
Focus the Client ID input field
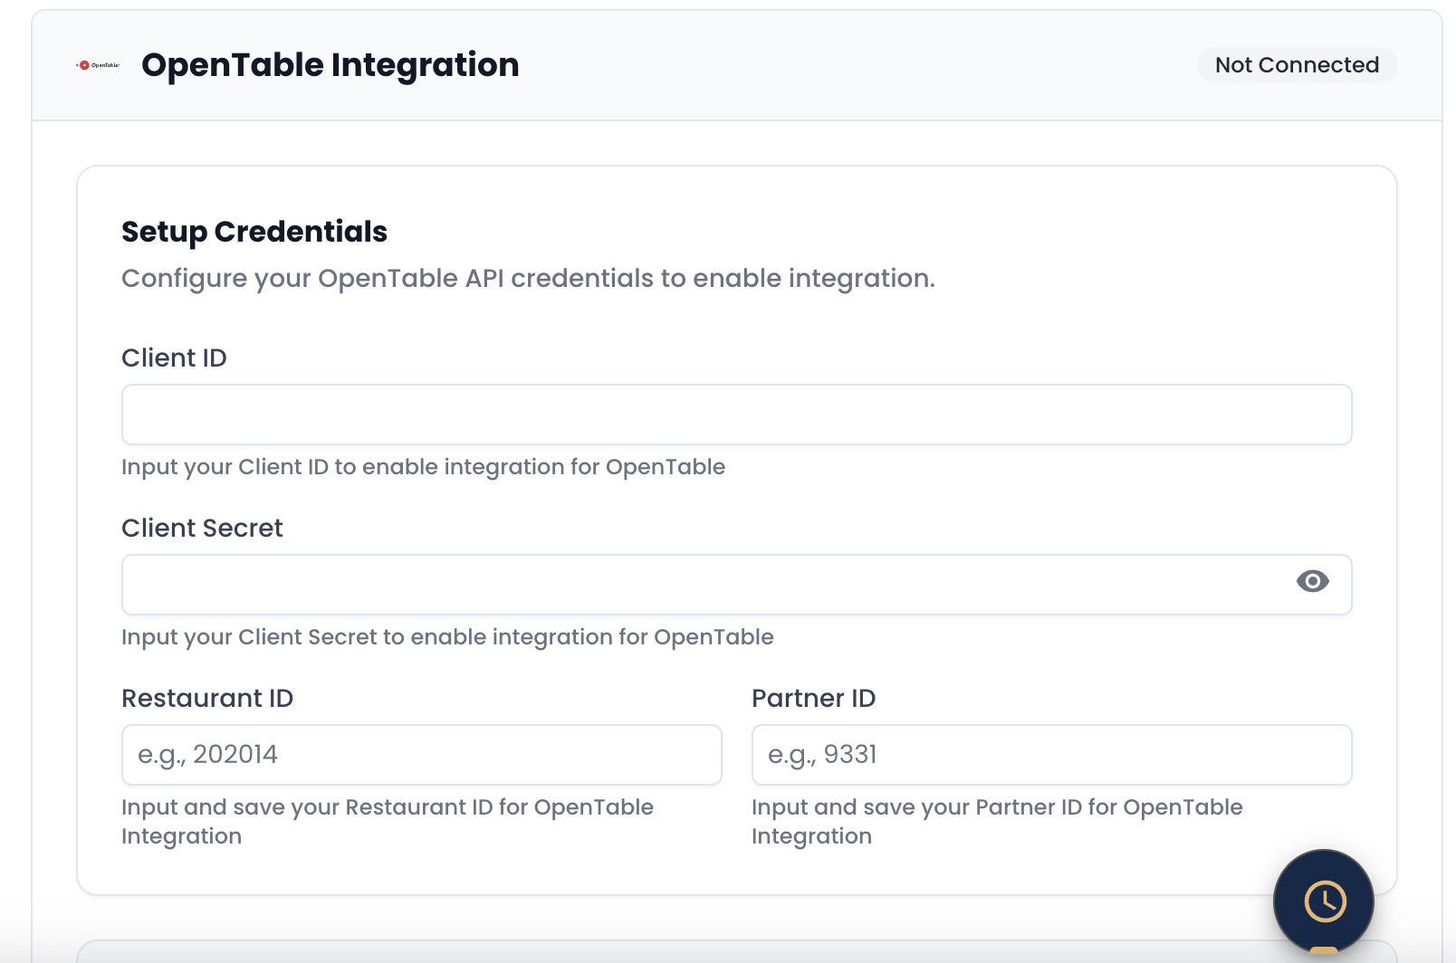(737, 415)
